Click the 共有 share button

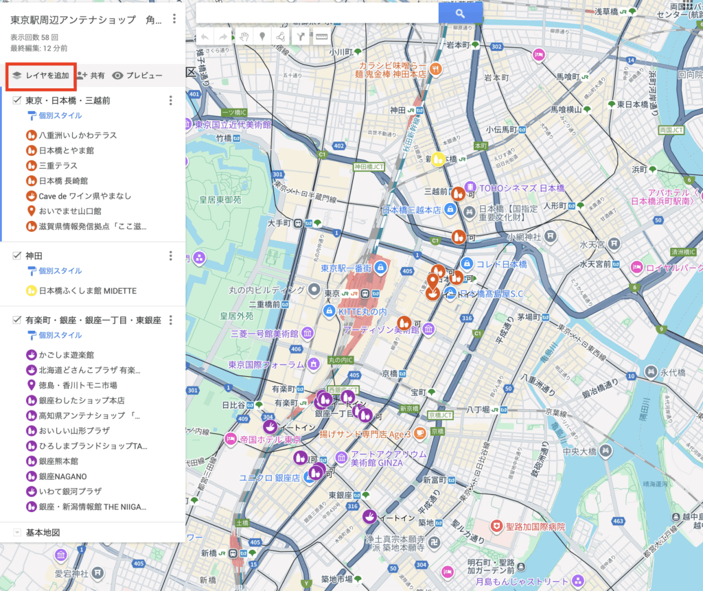click(x=91, y=76)
